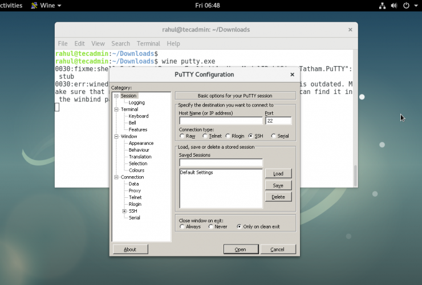
Task: Select the SSH connection type
Action: (251, 136)
